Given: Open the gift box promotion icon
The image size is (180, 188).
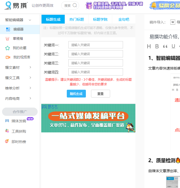Looking at the screenshot, I should 89,5.
